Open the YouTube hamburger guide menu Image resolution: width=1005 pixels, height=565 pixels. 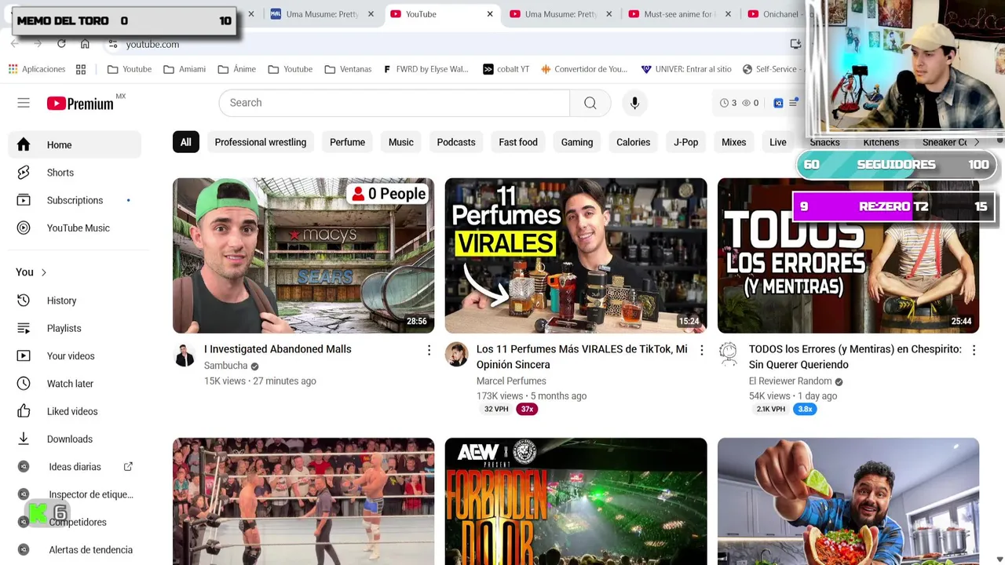click(24, 103)
